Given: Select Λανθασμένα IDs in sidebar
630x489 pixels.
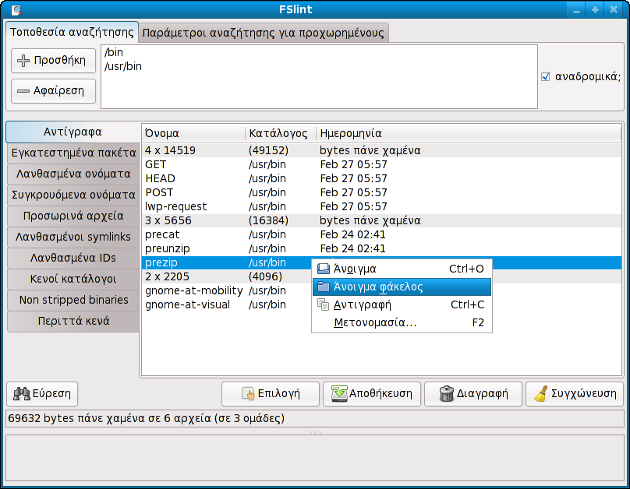Looking at the screenshot, I should point(73,258).
